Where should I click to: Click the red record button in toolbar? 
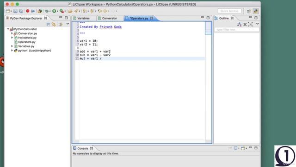tap(28, 11)
